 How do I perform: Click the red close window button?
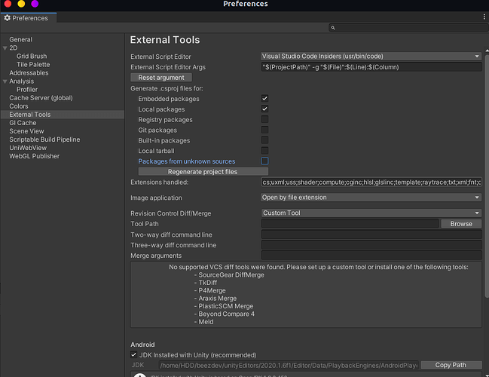(x=8, y=5)
